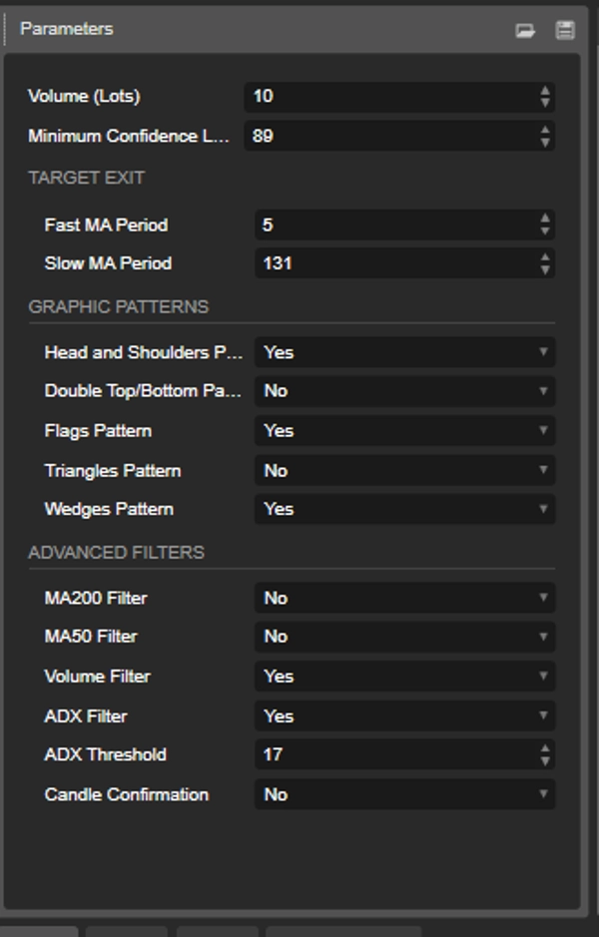
Task: Open the MA50 Filter dropdown
Action: coord(404,637)
